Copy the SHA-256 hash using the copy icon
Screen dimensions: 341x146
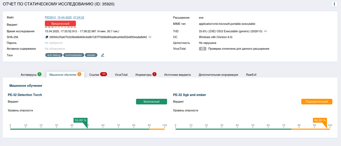pyautogui.click(x=47, y=37)
